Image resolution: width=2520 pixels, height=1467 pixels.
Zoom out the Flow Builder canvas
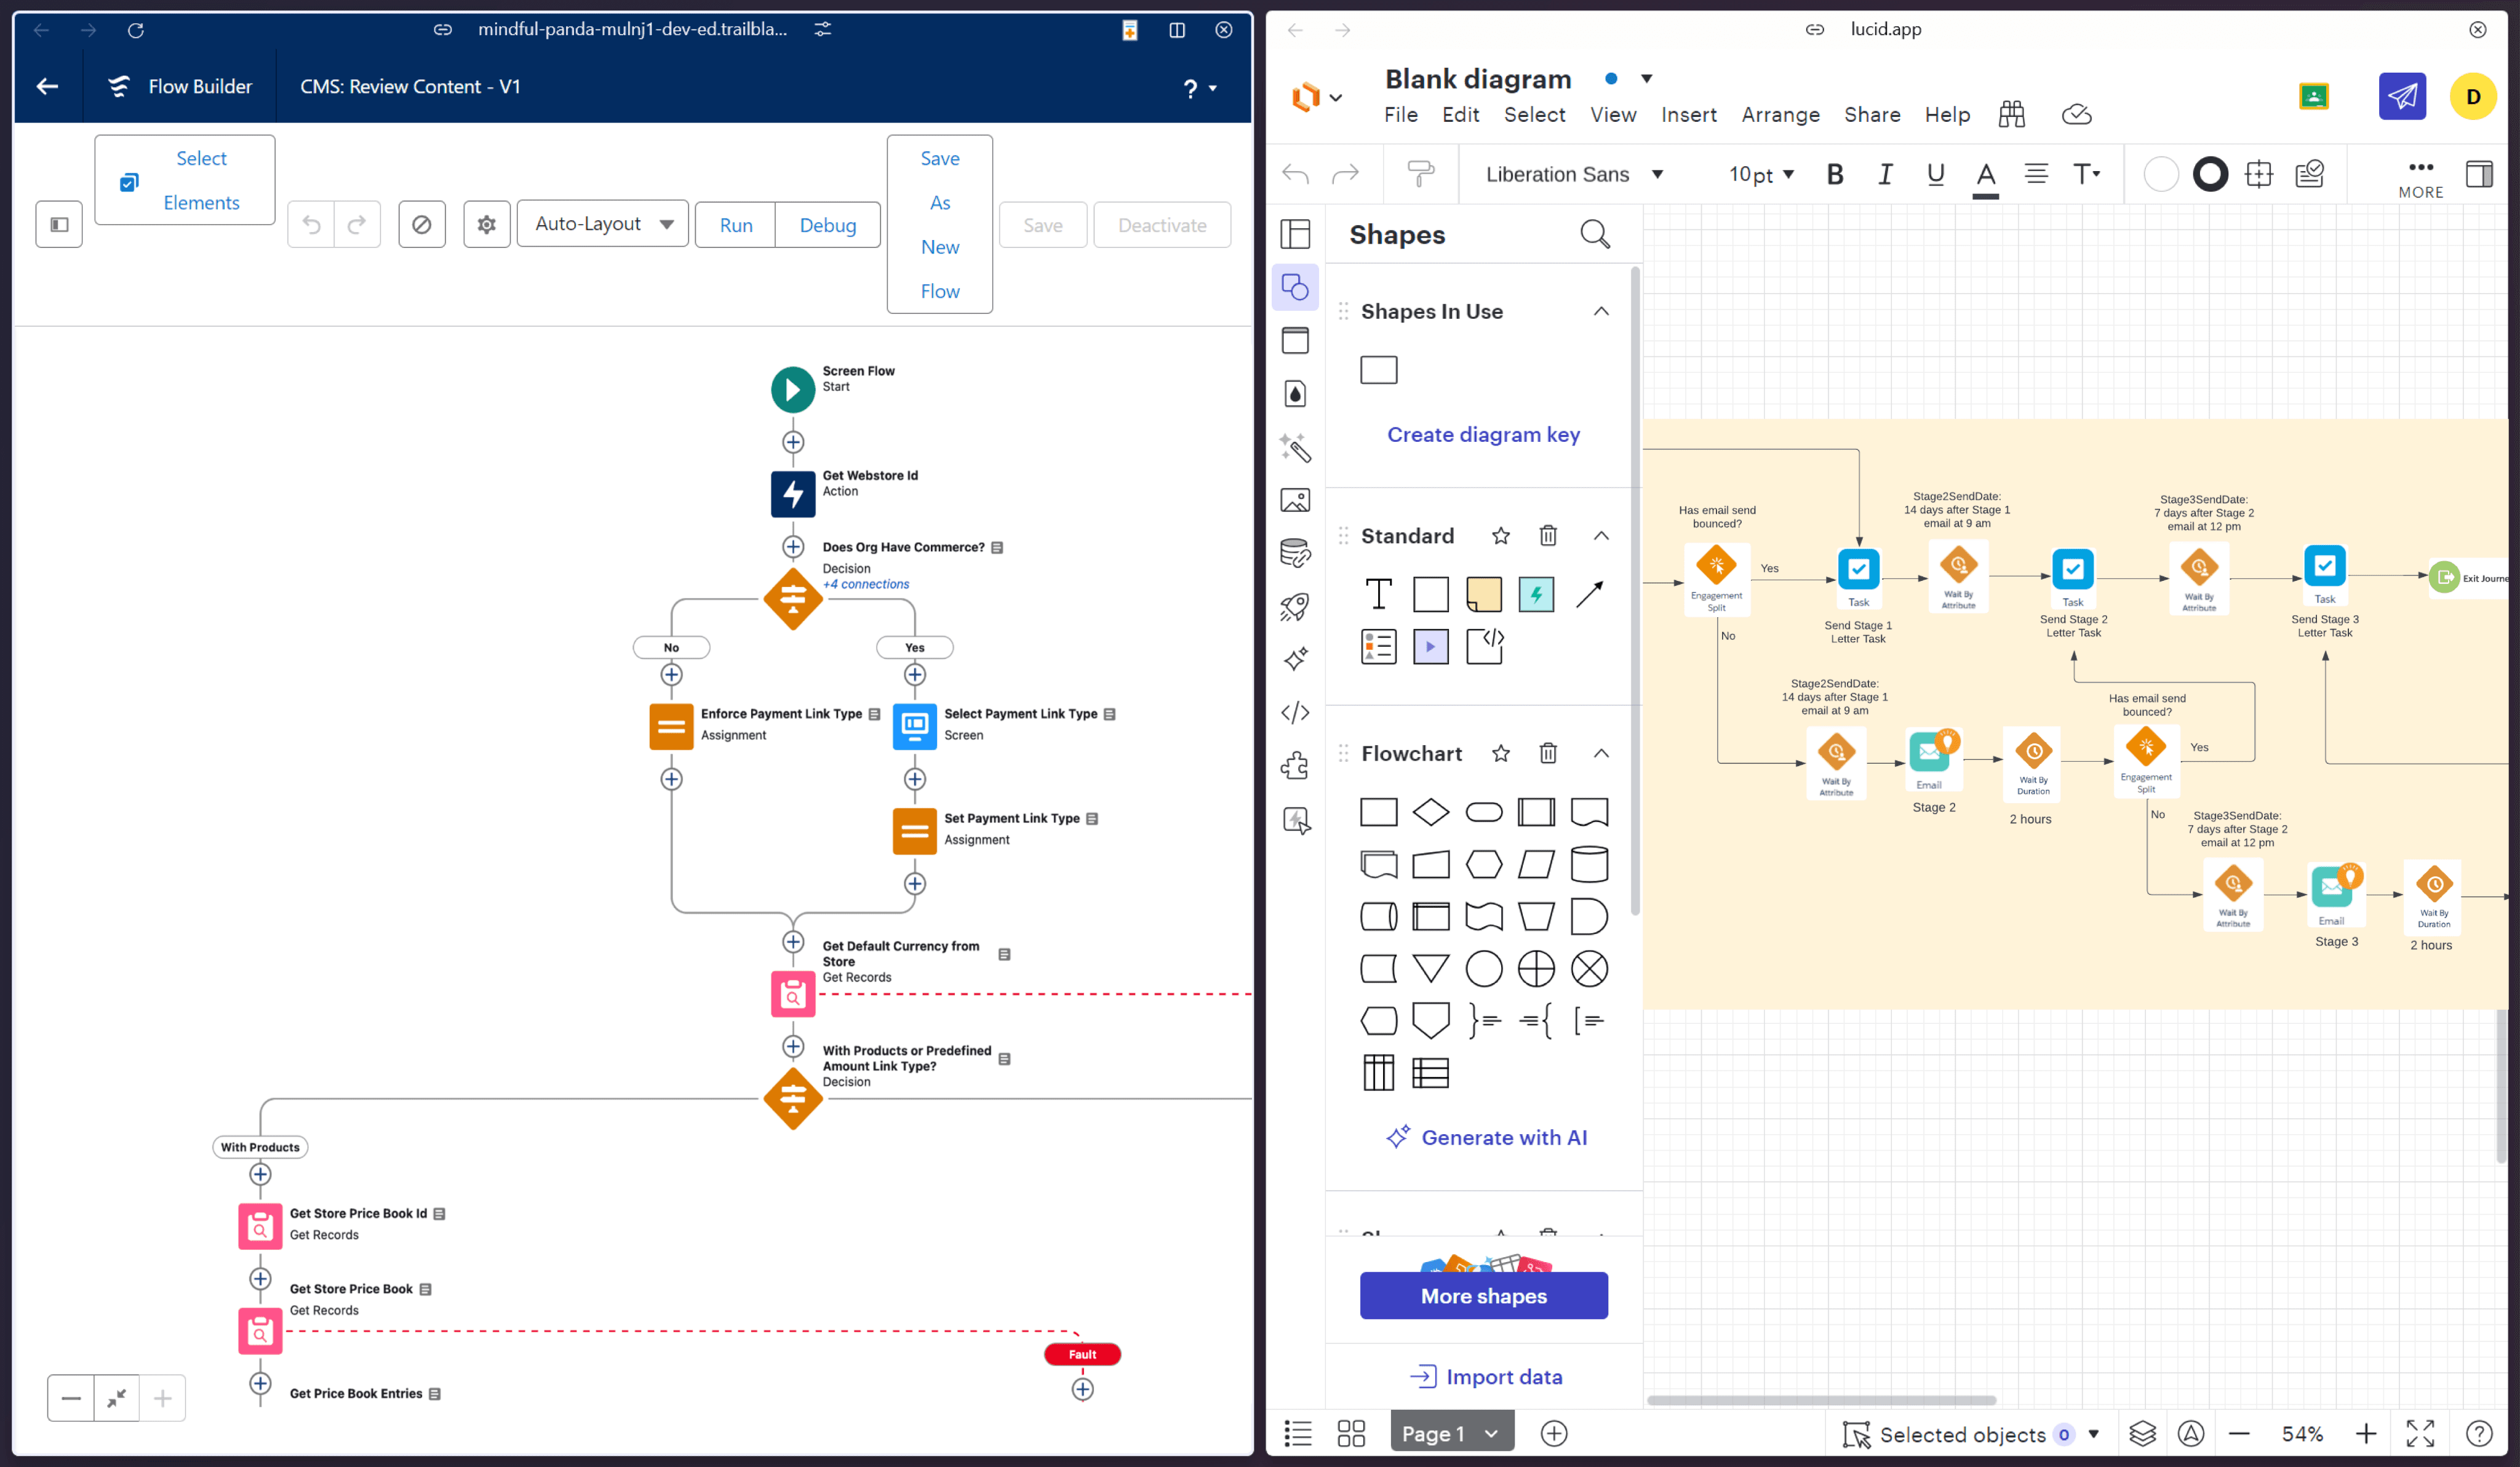71,1398
